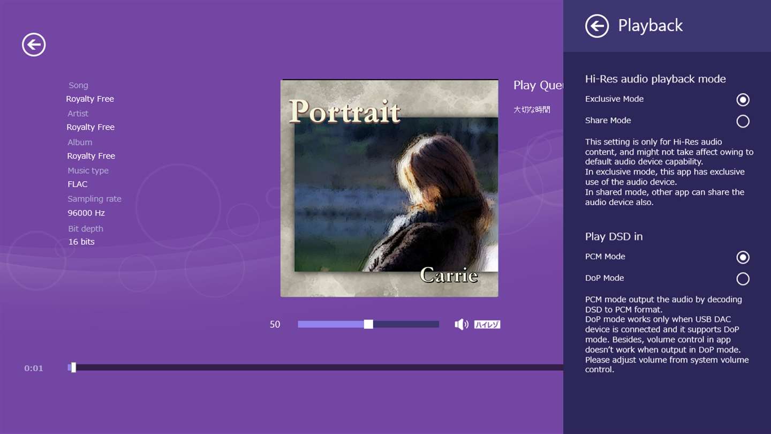Click the Portrait album cover art
The image size is (771, 434).
point(389,188)
